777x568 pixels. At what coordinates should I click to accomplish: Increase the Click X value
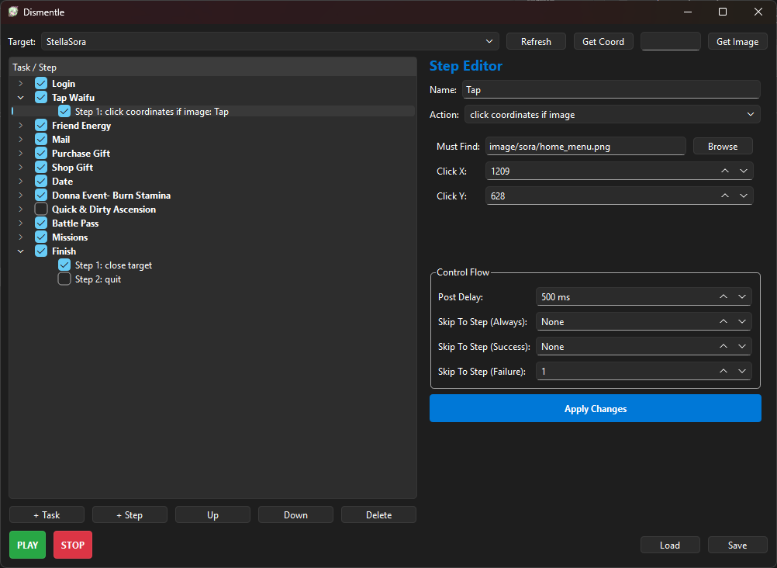coord(724,171)
